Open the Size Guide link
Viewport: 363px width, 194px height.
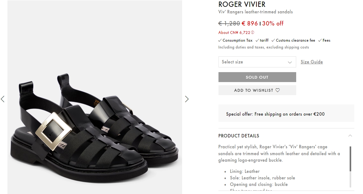coord(312,62)
